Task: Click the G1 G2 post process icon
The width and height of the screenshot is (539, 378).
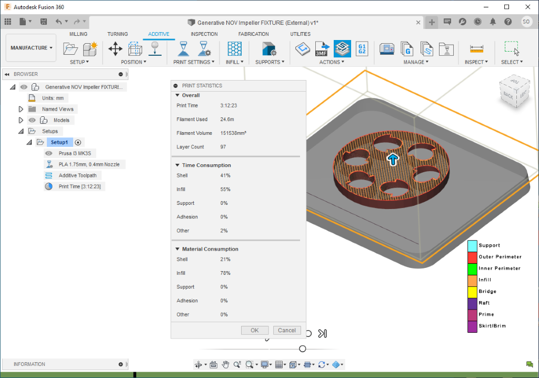Action: point(362,48)
